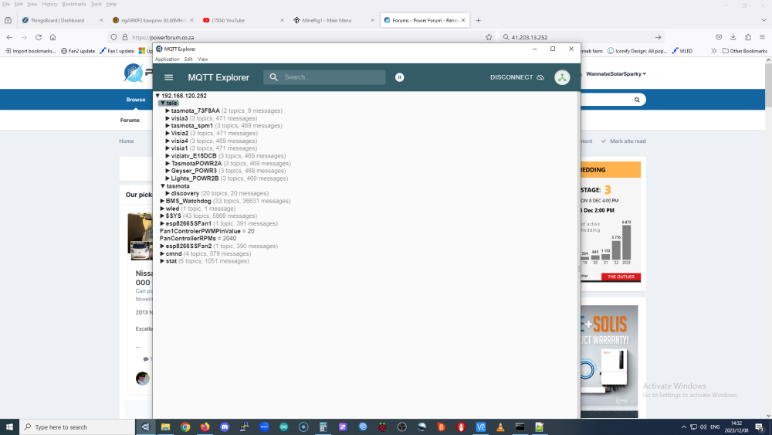This screenshot has height=435, width=772.
Task: Open the Edit menu in MQTT Explorer
Action: (188, 59)
